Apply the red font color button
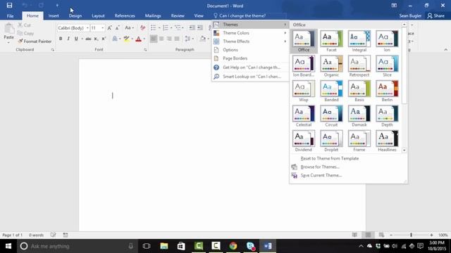The width and height of the screenshot is (451, 253). tap(138, 39)
